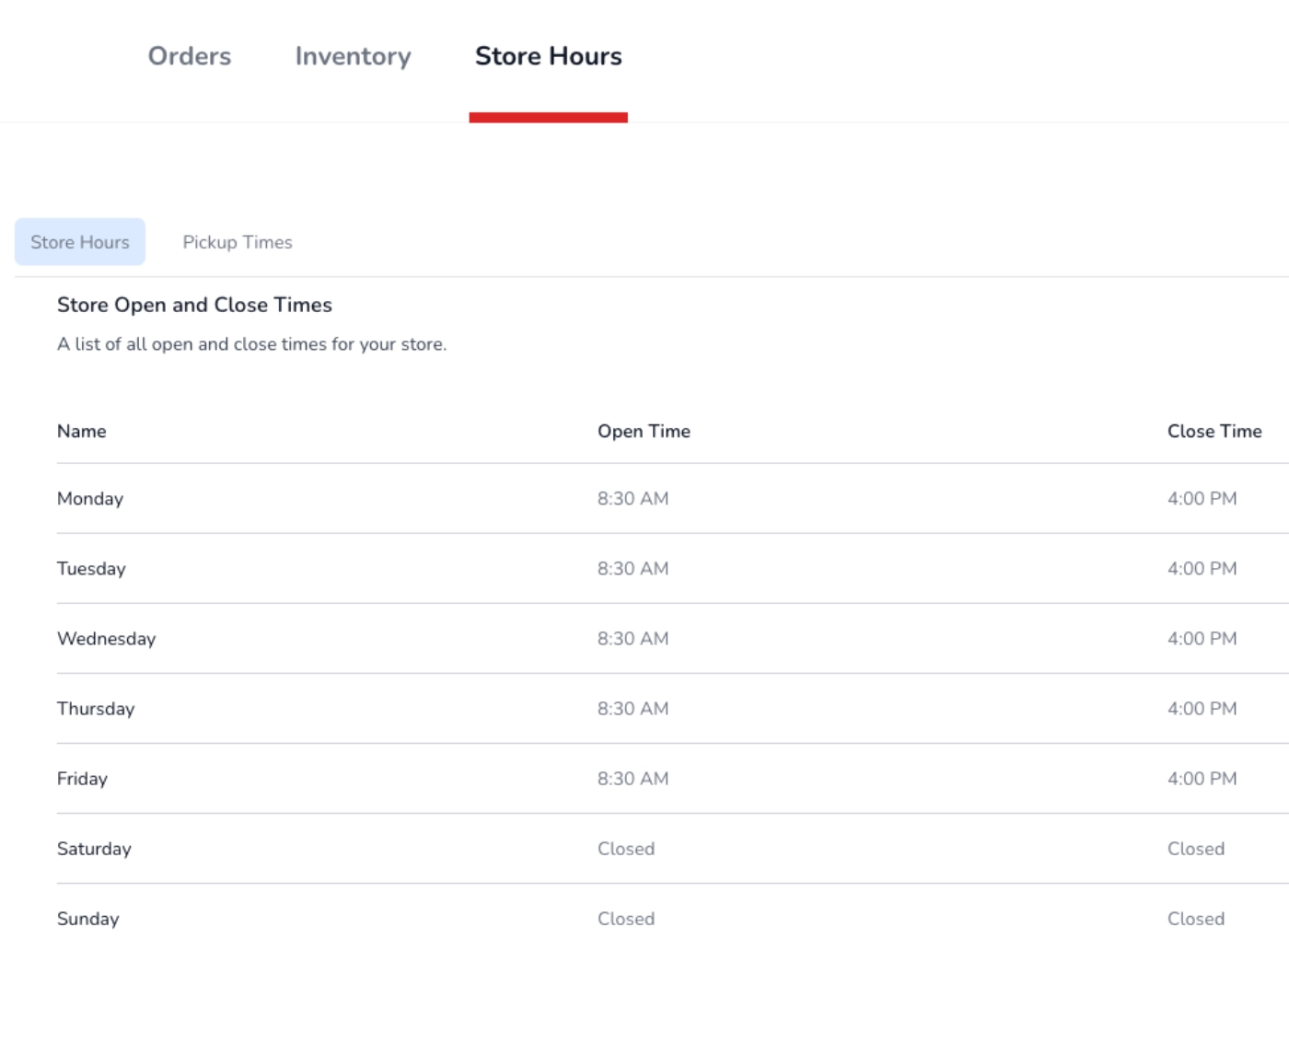1289x1054 pixels.
Task: Click Friday's open time of 8:30 AM
Action: point(631,778)
